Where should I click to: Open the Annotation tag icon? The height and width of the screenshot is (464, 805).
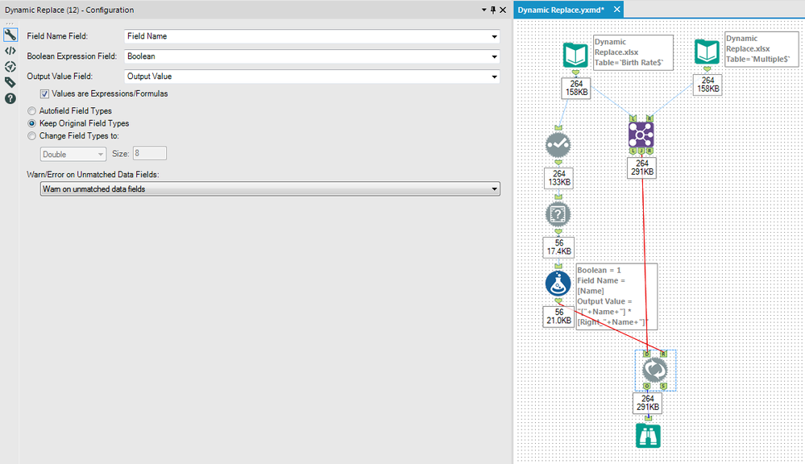click(10, 82)
